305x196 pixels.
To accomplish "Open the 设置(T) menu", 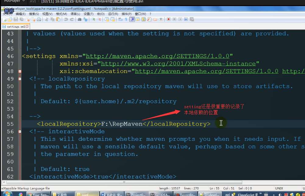I will (x=88, y=14).
